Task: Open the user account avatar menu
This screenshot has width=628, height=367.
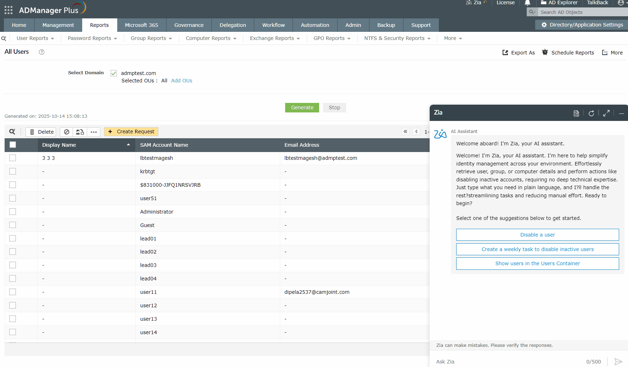Action: click(621, 3)
